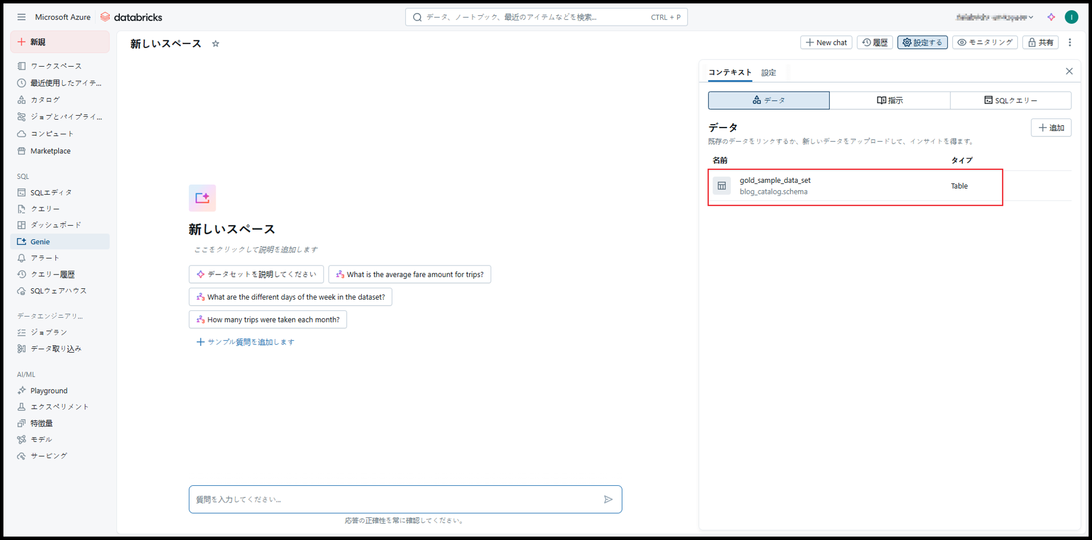Image resolution: width=1092 pixels, height=540 pixels.
Task: Click the gold_sample_data_set table icon
Action: pyautogui.click(x=722, y=186)
